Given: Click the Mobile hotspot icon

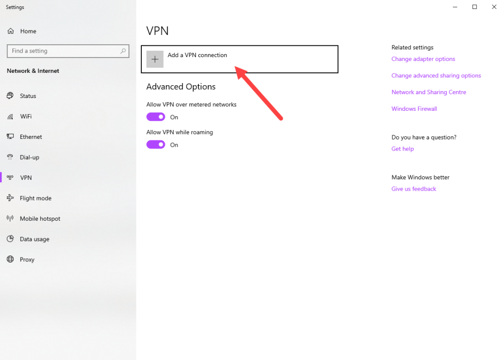Looking at the screenshot, I should pos(10,219).
